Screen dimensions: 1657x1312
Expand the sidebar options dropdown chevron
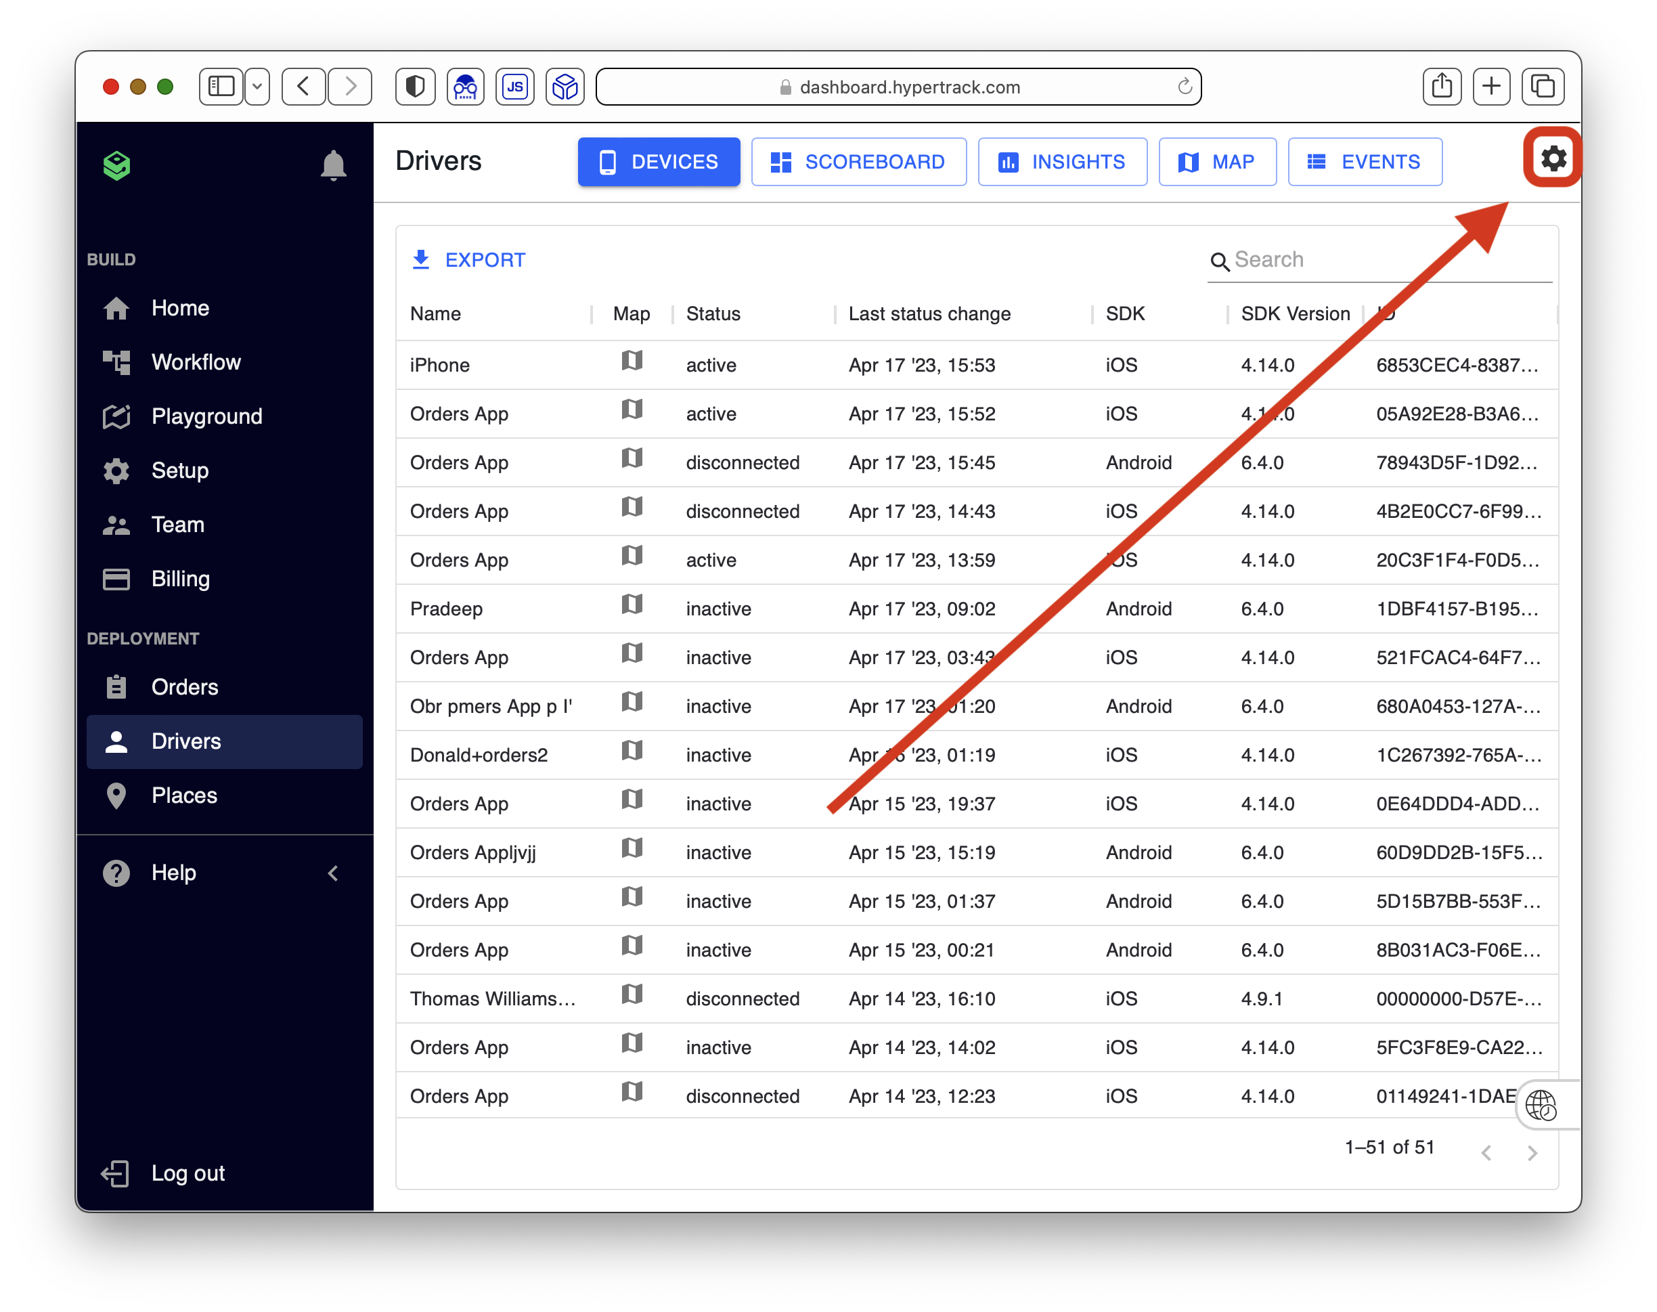pyautogui.click(x=257, y=86)
